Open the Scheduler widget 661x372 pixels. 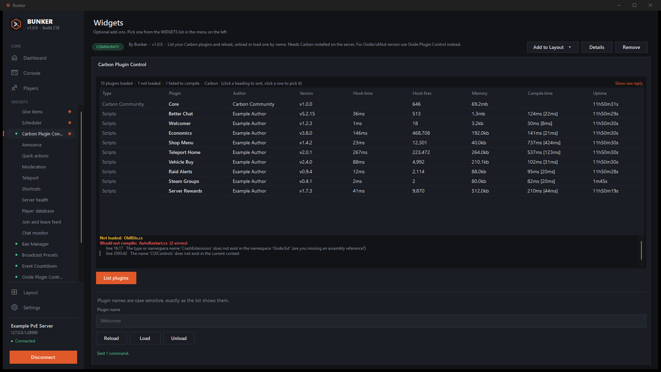pyautogui.click(x=32, y=123)
